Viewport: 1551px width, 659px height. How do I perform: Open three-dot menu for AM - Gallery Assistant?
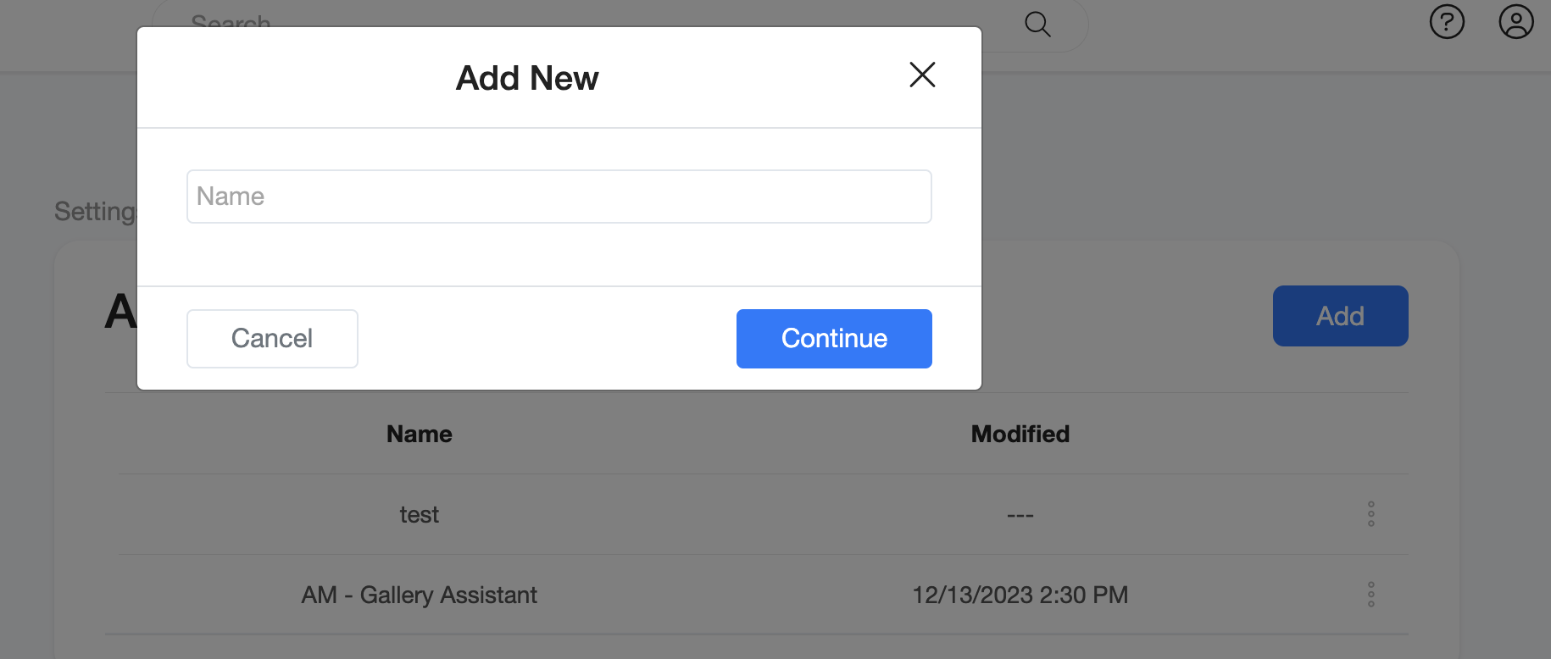(1370, 595)
